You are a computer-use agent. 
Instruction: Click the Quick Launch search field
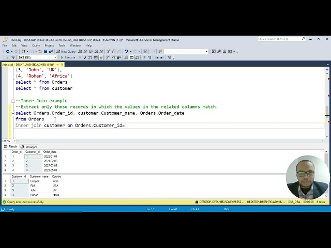281,39
